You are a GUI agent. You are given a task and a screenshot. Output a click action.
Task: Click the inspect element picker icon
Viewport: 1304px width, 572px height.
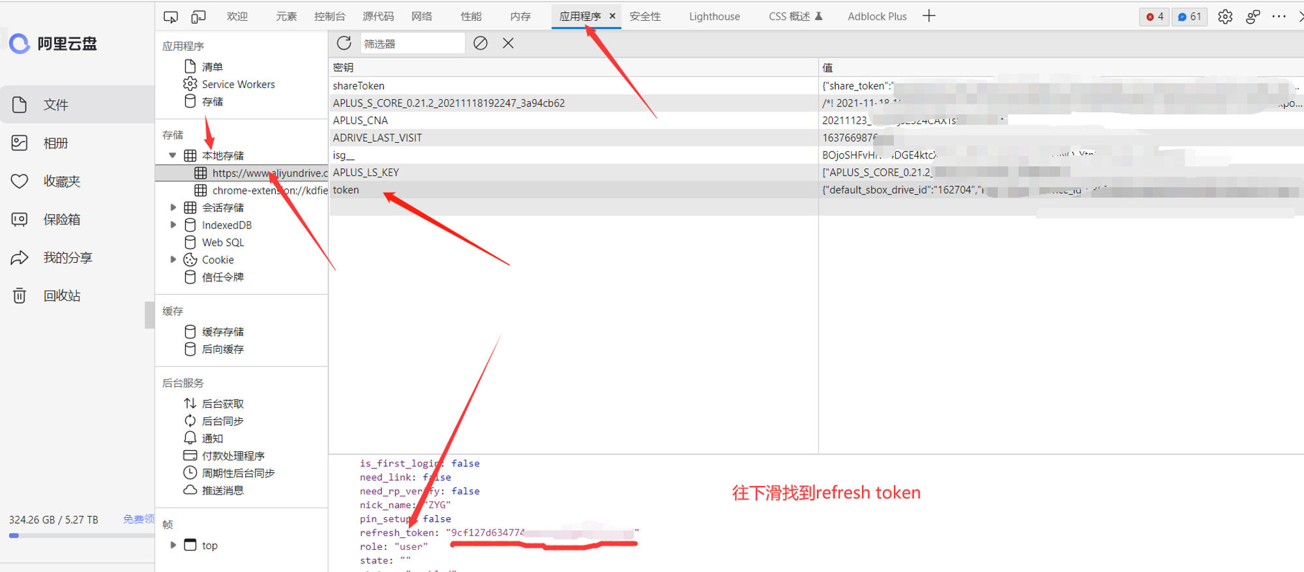pos(171,17)
